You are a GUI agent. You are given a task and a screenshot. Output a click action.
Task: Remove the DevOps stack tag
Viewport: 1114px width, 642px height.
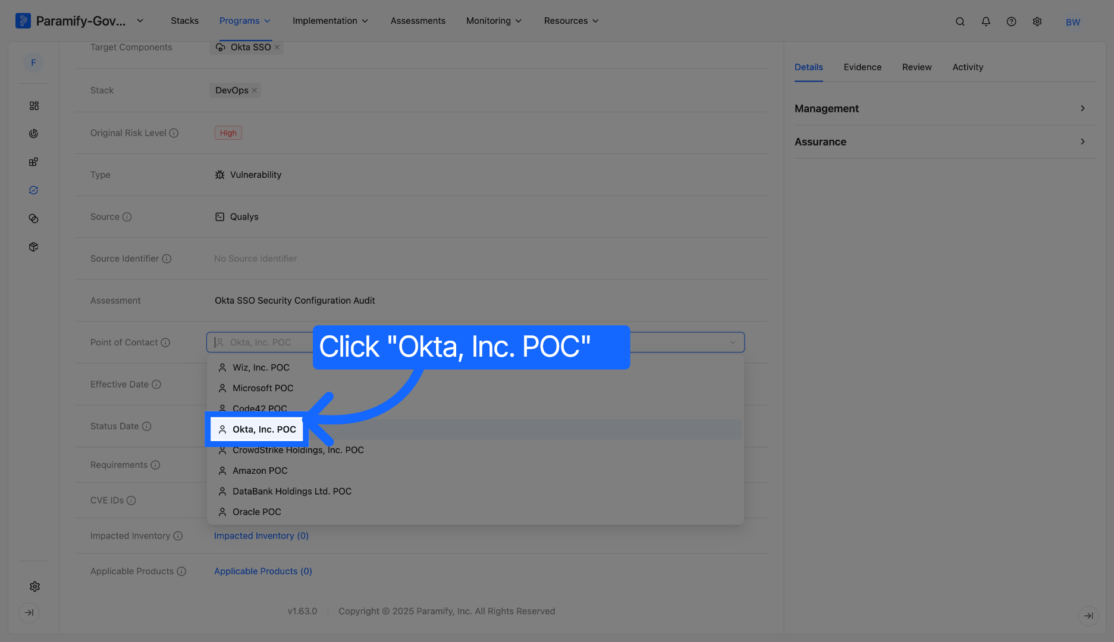(254, 90)
